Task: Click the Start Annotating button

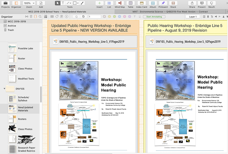Action: [154, 17]
